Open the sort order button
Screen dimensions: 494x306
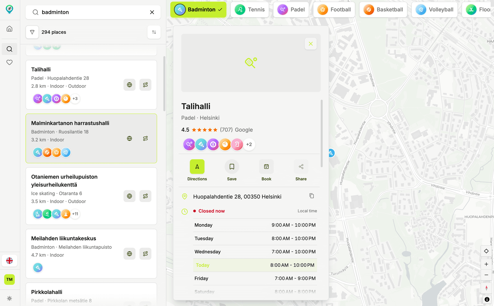pyautogui.click(x=154, y=32)
